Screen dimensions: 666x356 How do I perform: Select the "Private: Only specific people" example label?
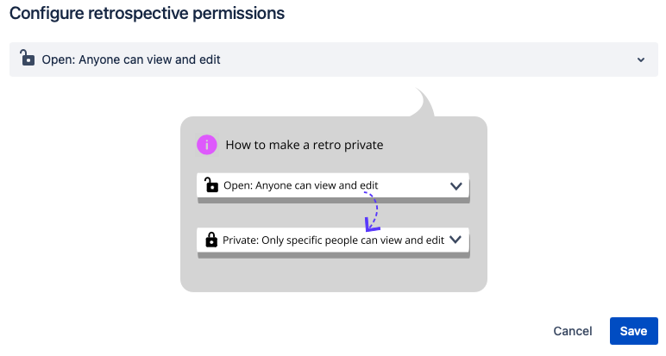[x=333, y=240]
